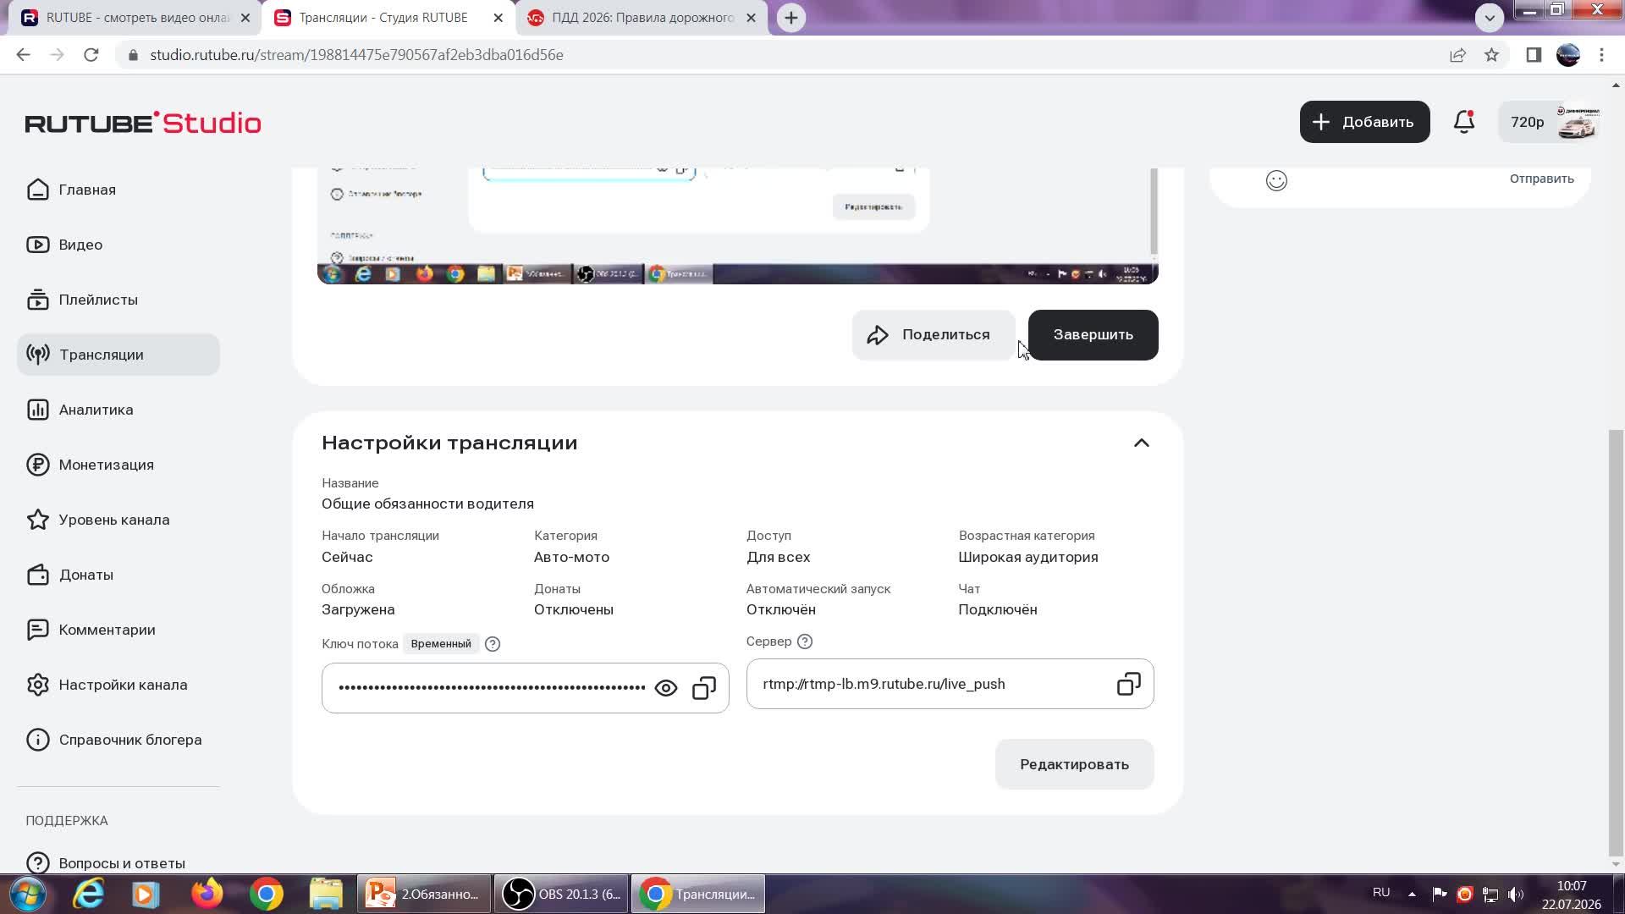The height and width of the screenshot is (914, 1625).
Task: Open Комментарии section in sidebar
Action: click(x=118, y=630)
